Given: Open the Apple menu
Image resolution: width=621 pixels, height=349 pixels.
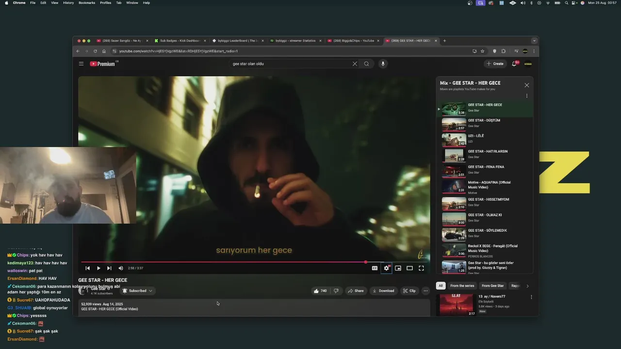Looking at the screenshot, I should tap(6, 3).
